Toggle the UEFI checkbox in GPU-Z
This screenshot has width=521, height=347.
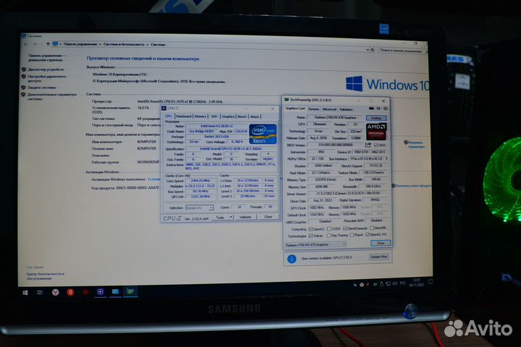376,145
